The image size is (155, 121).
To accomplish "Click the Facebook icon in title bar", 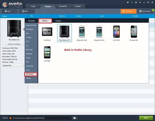I will coord(131,2).
